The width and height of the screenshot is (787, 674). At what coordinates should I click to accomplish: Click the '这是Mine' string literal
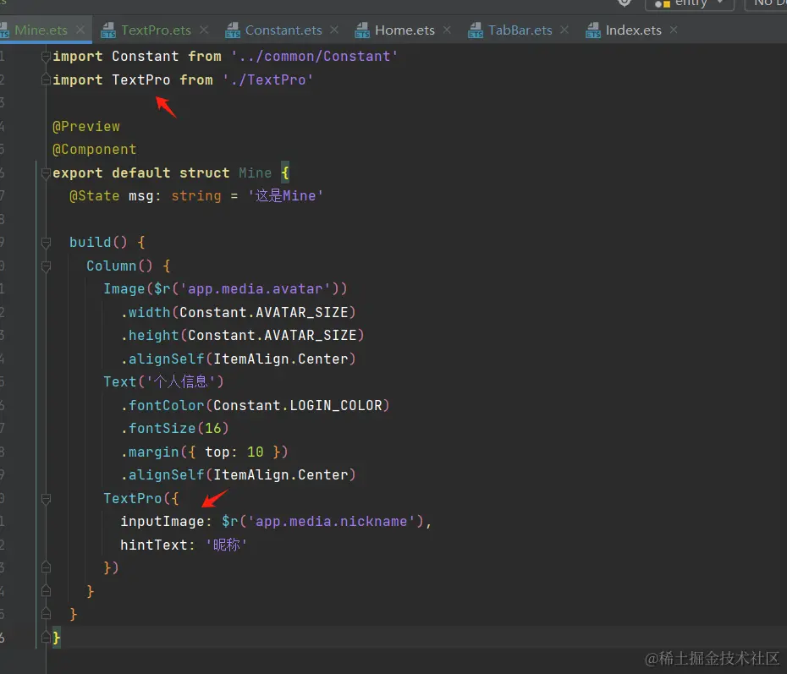[x=285, y=196]
